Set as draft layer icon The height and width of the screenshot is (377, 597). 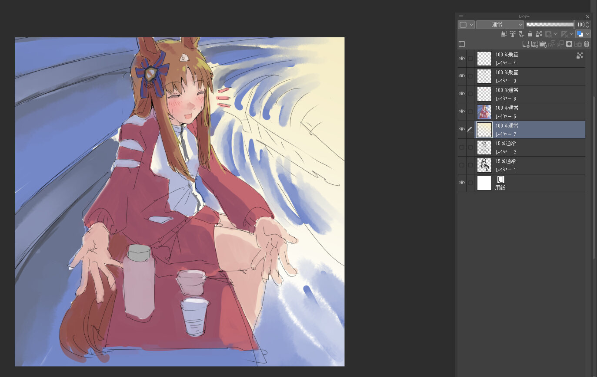click(521, 34)
